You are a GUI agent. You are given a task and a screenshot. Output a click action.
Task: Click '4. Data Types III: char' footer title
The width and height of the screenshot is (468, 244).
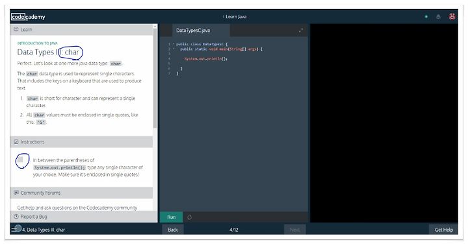[x=44, y=230]
